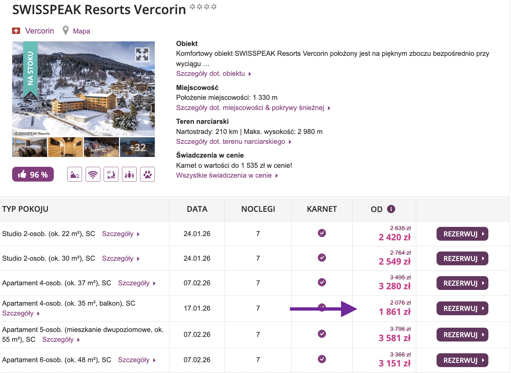Image resolution: width=511 pixels, height=373 pixels.
Task: Click the TYP POKOJU column header
Action: click(25, 209)
